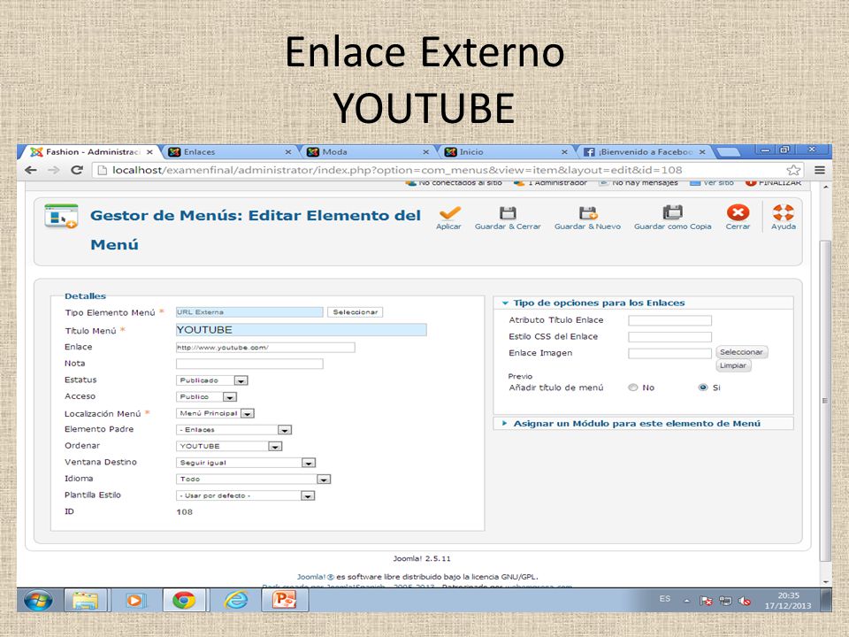849x637 pixels.
Task: Click the Aplicar checkmark icon
Action: click(450, 212)
